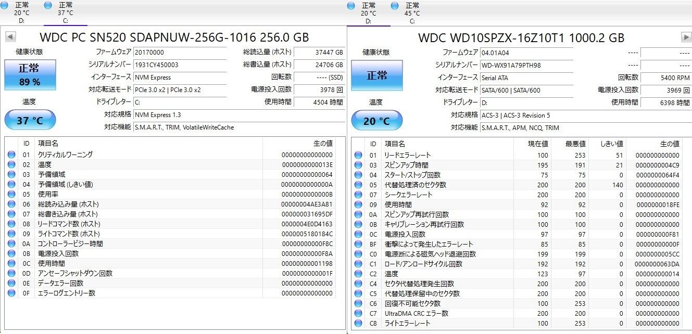Click the status orb for データエラー回数 row
692x334 pixels.
[11, 284]
